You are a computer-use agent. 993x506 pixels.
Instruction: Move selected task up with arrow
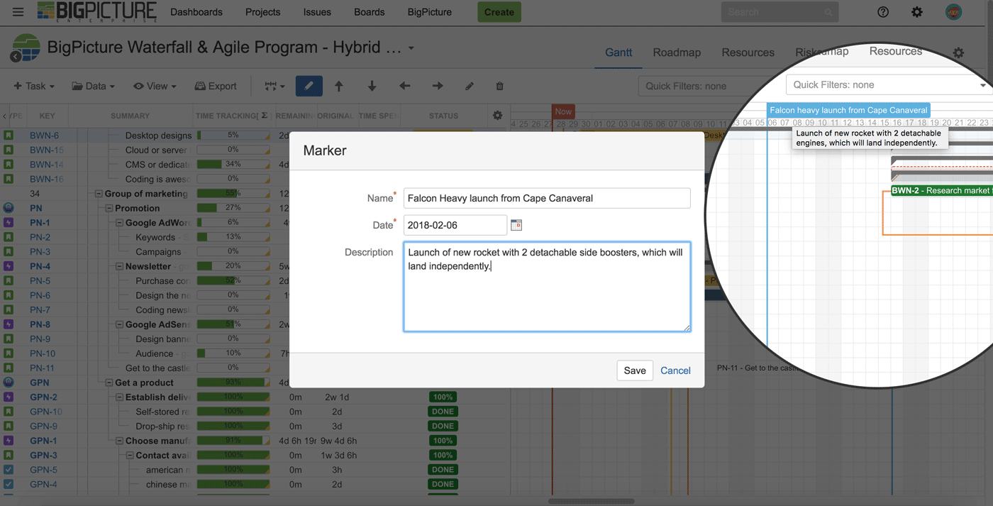339,86
